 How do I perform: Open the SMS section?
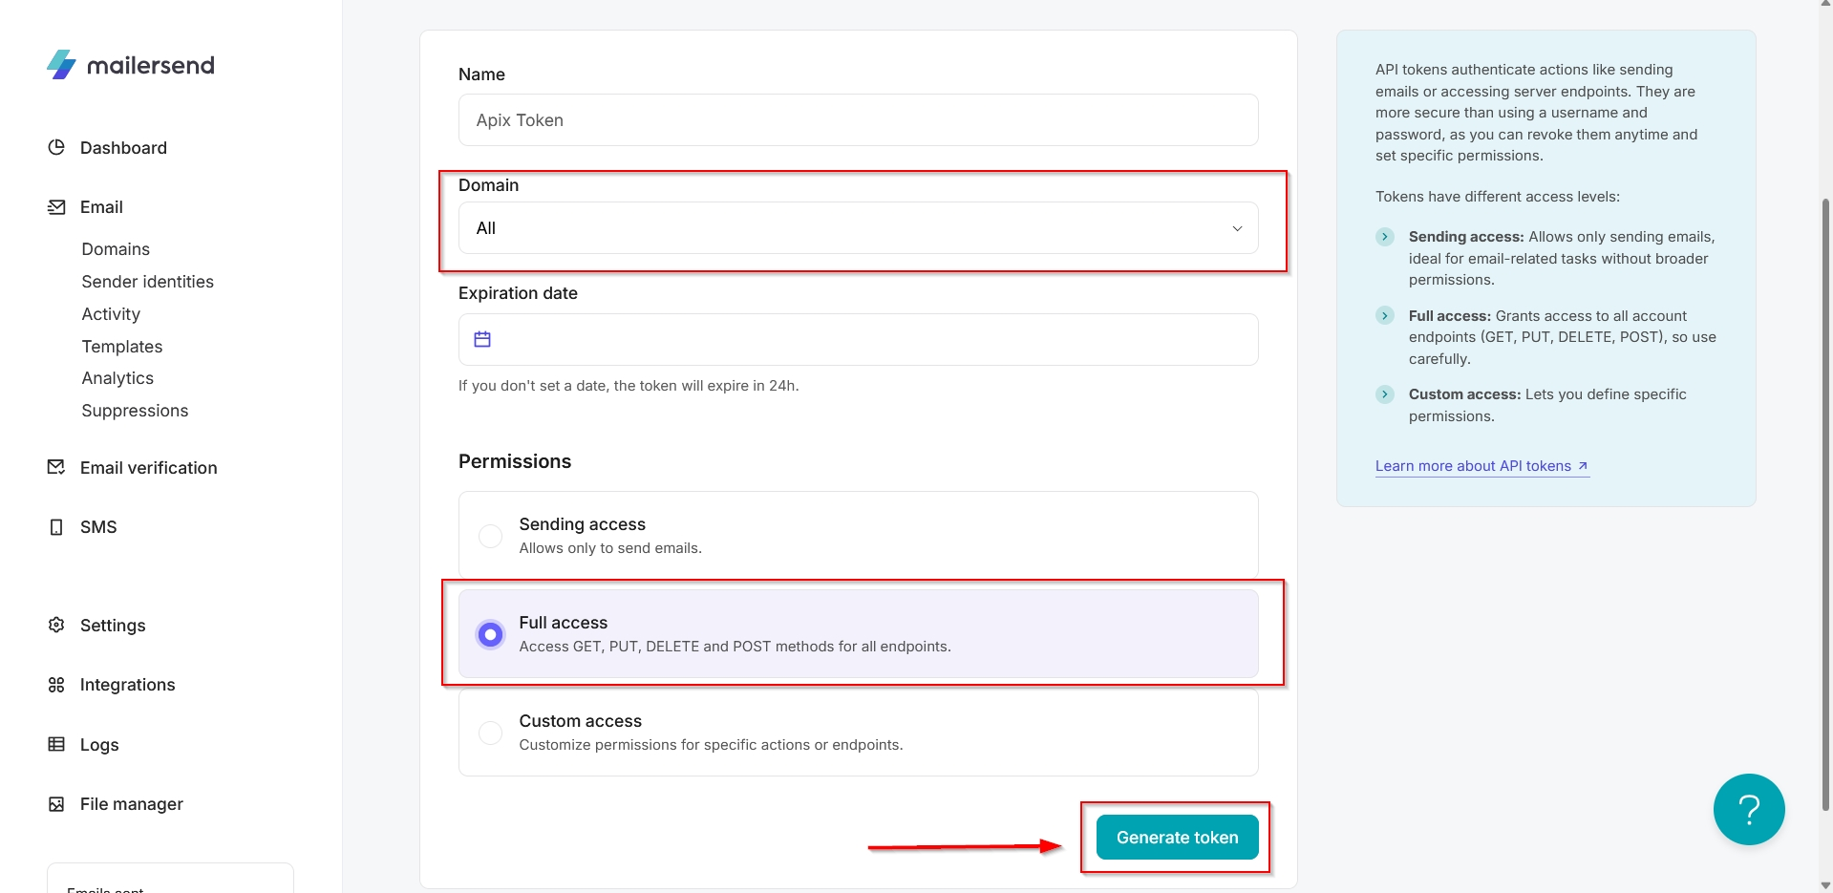coord(98,527)
